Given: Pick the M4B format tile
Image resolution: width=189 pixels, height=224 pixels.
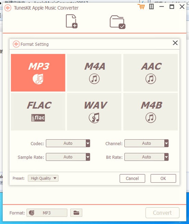Looking at the screenshot, I should [151, 112].
